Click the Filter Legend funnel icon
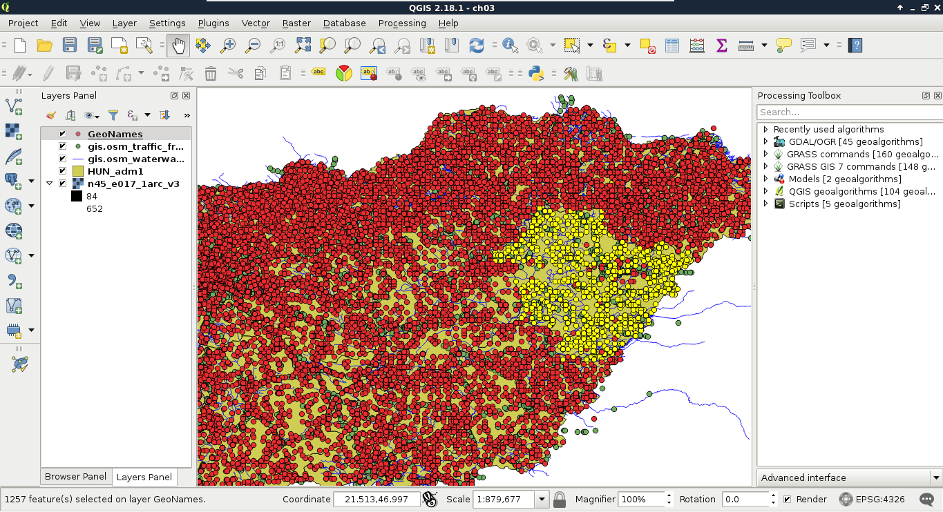 pyautogui.click(x=113, y=115)
